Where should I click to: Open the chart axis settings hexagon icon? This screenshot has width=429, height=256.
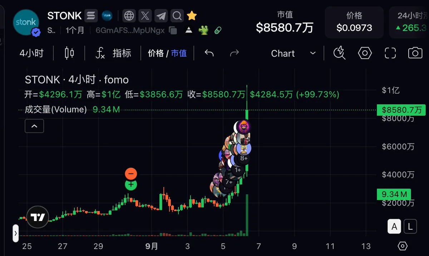[403, 246]
